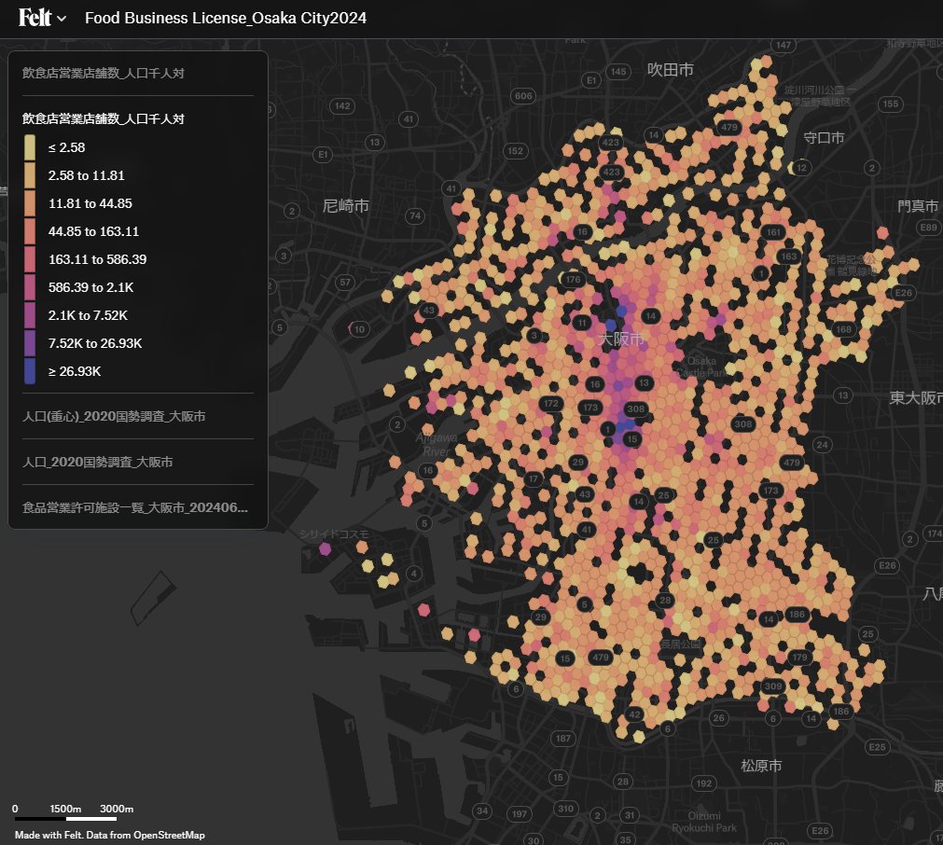Click the route 161 road shield
The width and height of the screenshot is (943, 845).
click(773, 232)
